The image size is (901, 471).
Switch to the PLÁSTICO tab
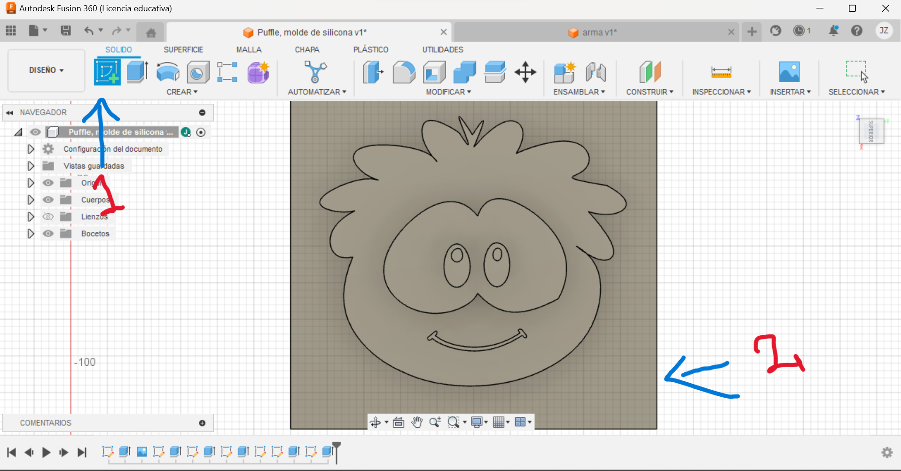tap(371, 50)
